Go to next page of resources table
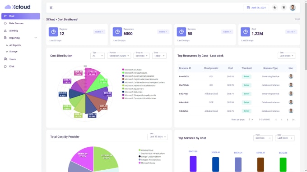Viewport: 307px width, 172px height. pyautogui.click(x=288, y=119)
